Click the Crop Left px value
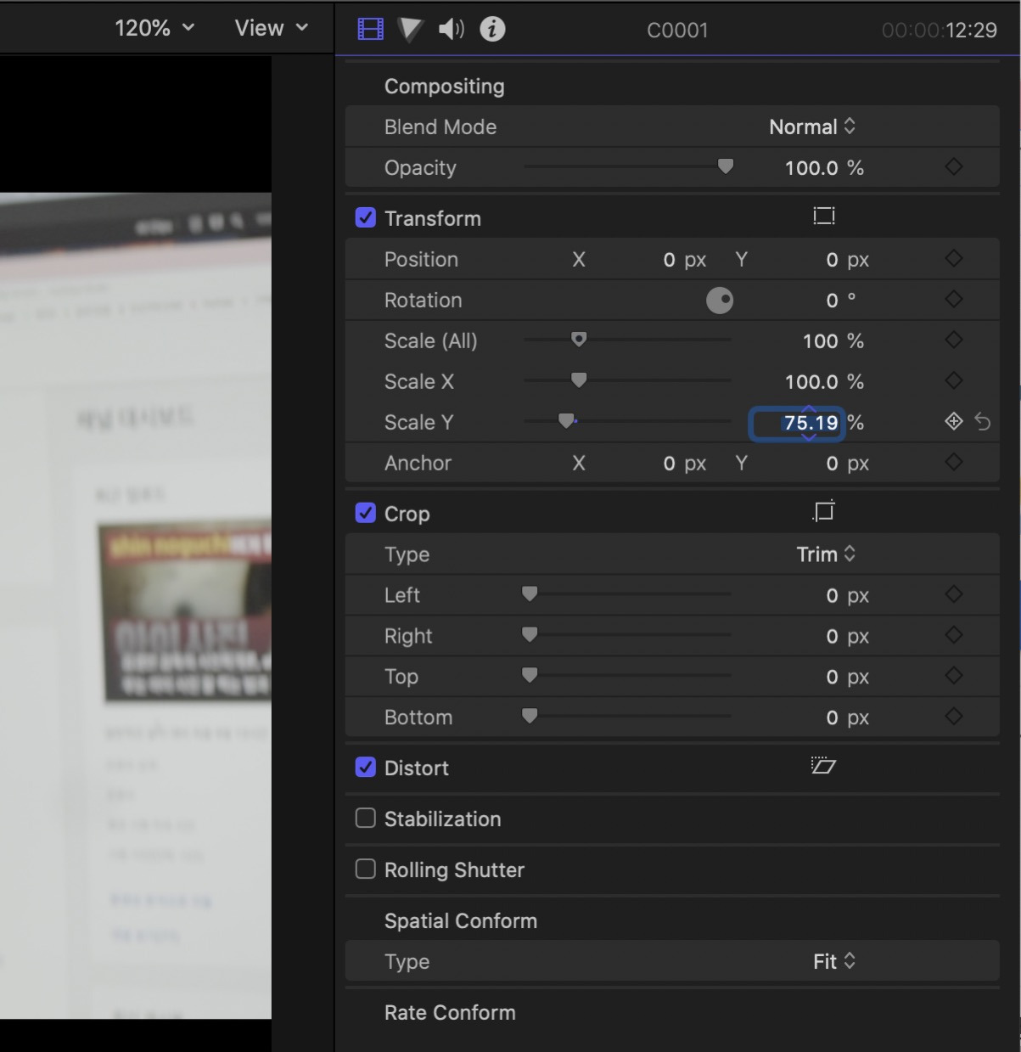 (833, 596)
